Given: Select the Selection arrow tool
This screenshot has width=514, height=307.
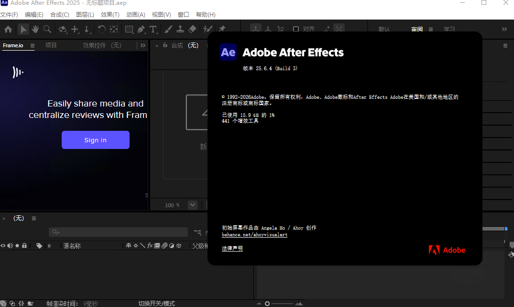Looking at the screenshot, I should click(23, 30).
